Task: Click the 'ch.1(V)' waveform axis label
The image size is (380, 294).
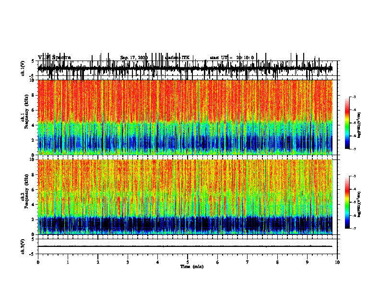Action: click(x=23, y=68)
